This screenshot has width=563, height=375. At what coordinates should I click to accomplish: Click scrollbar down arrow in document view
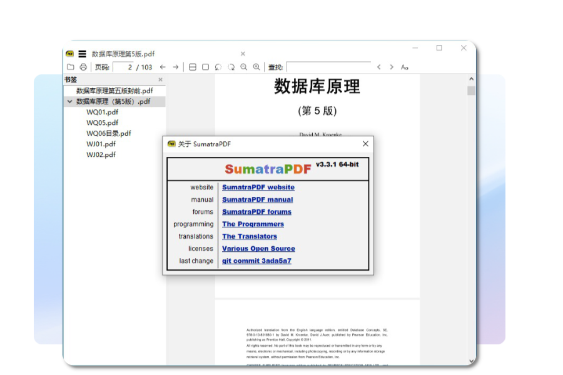[x=472, y=361]
